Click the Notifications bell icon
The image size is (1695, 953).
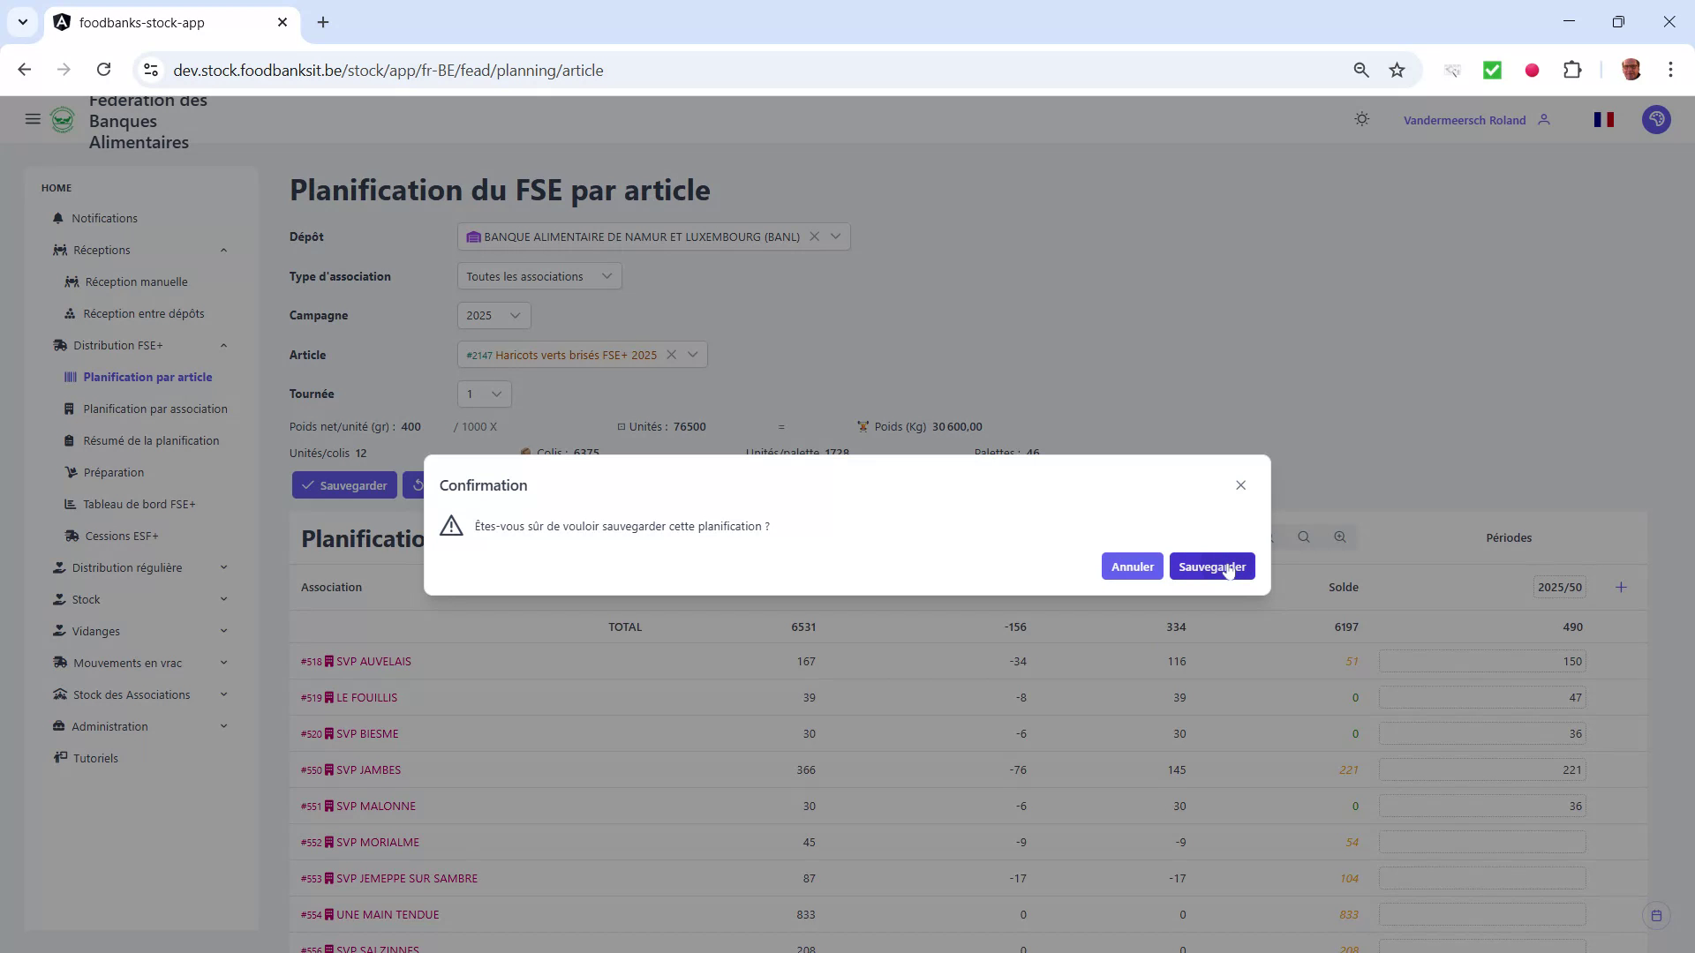(57, 218)
